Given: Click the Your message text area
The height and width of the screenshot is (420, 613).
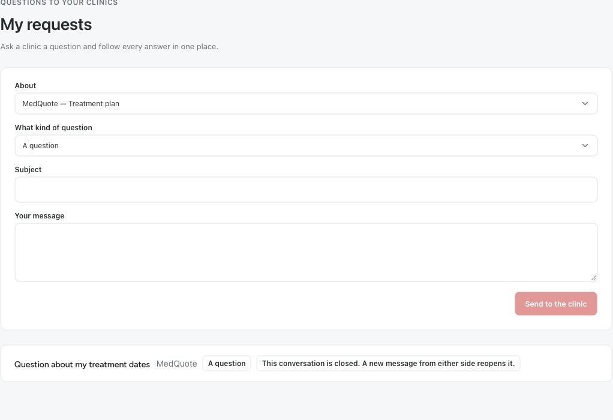Looking at the screenshot, I should click(x=306, y=252).
